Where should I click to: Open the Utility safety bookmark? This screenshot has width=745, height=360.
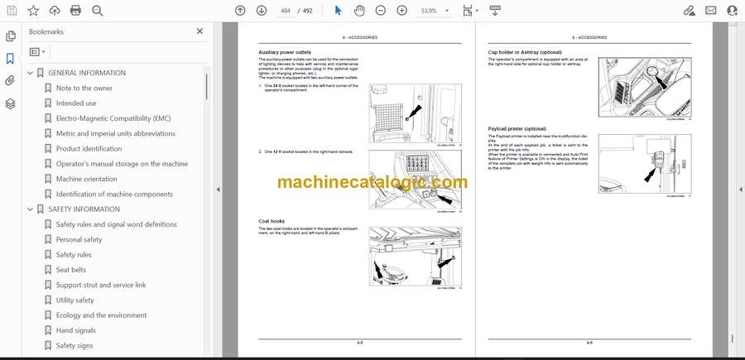pyautogui.click(x=75, y=300)
